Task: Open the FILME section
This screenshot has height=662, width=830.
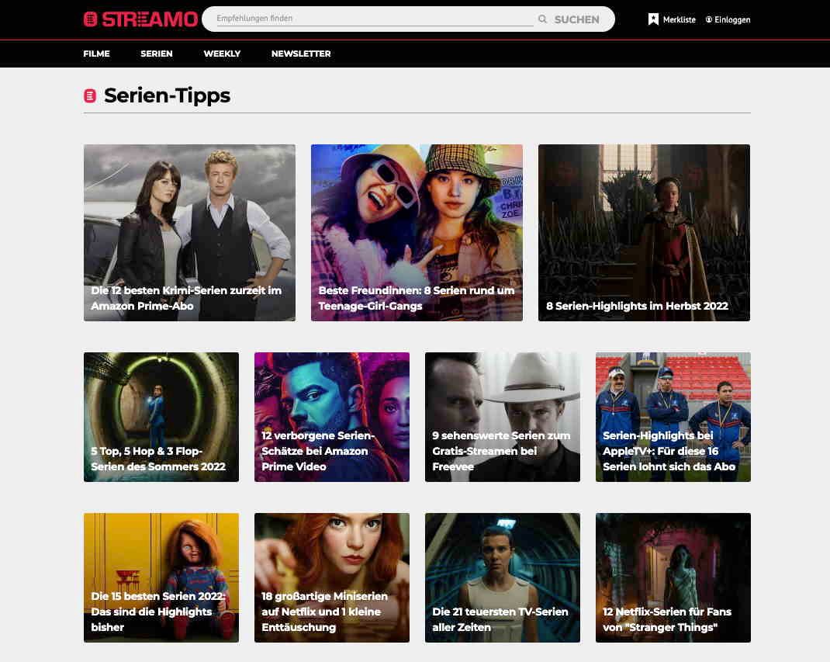Action: pos(96,54)
